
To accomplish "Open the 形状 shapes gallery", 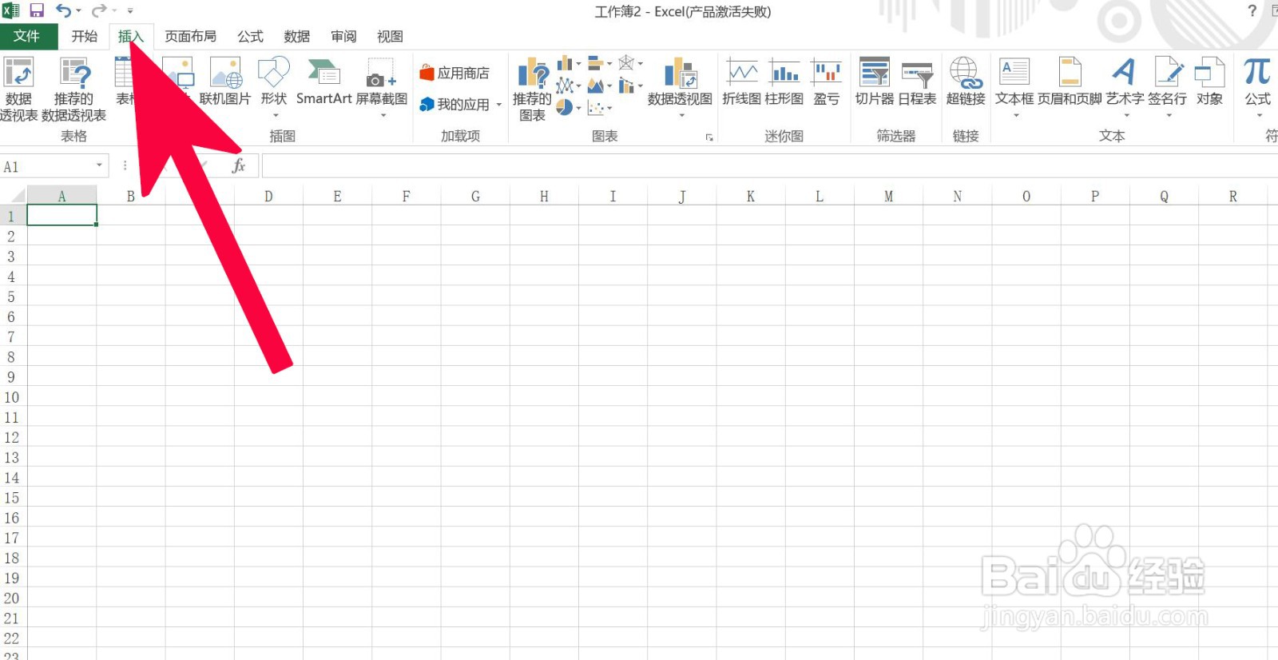I will point(274,86).
